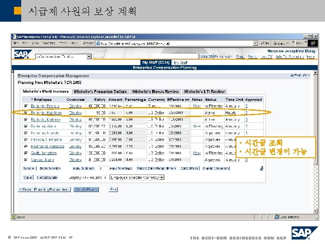Click into the portal search text field
Image resolution: width=325 pixels, height=244 pixels.
pos(176,56)
